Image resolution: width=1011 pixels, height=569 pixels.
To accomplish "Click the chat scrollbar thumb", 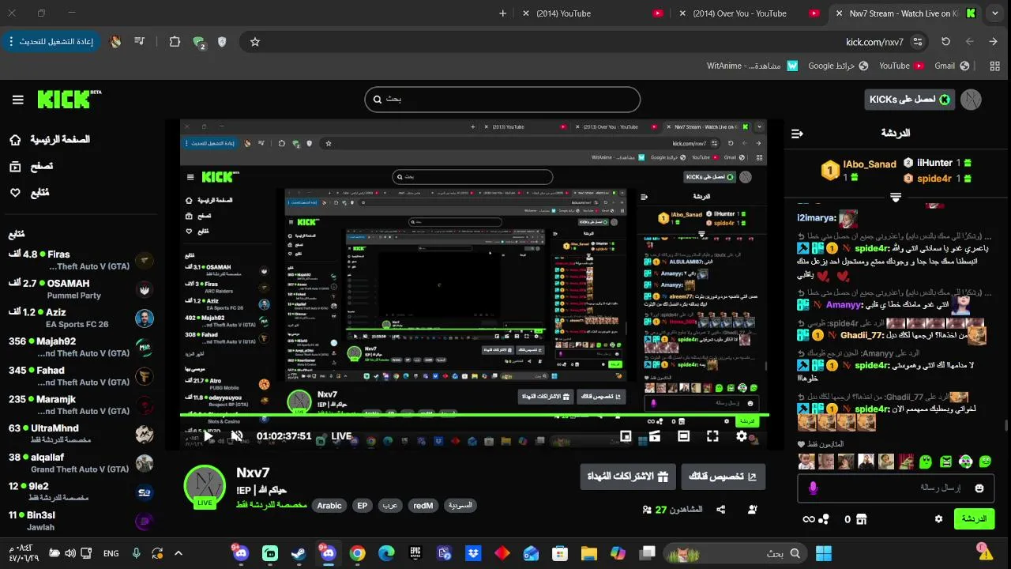I will 1007,426.
